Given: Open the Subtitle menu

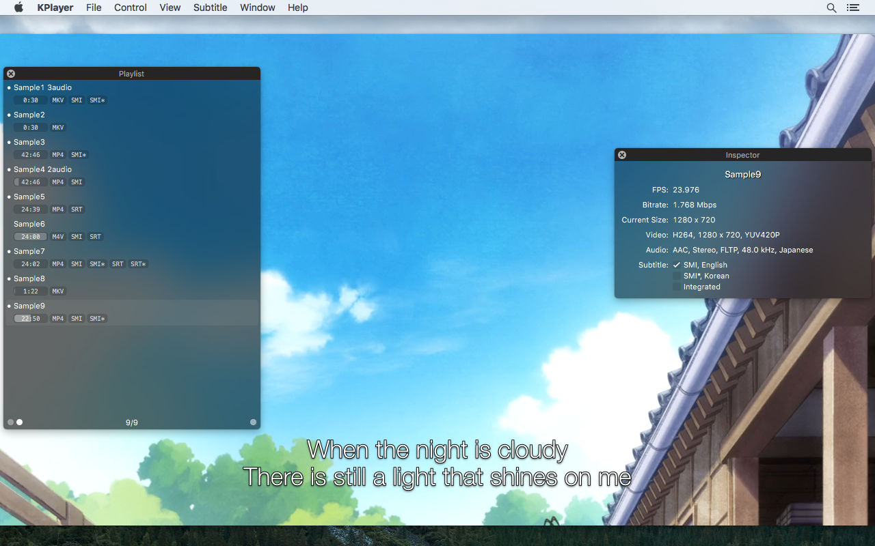Looking at the screenshot, I should (x=211, y=8).
